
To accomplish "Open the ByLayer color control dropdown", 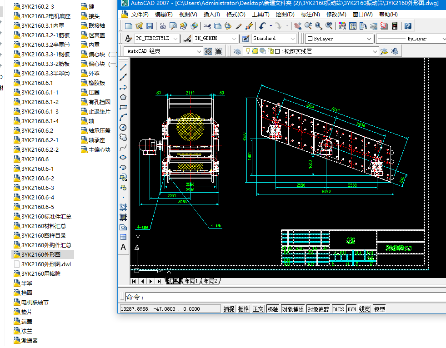I will (369, 39).
